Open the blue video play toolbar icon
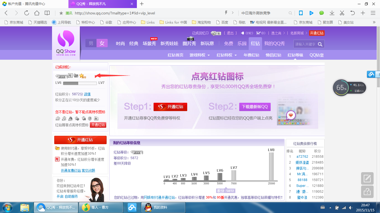The image size is (380, 213). click(x=311, y=13)
